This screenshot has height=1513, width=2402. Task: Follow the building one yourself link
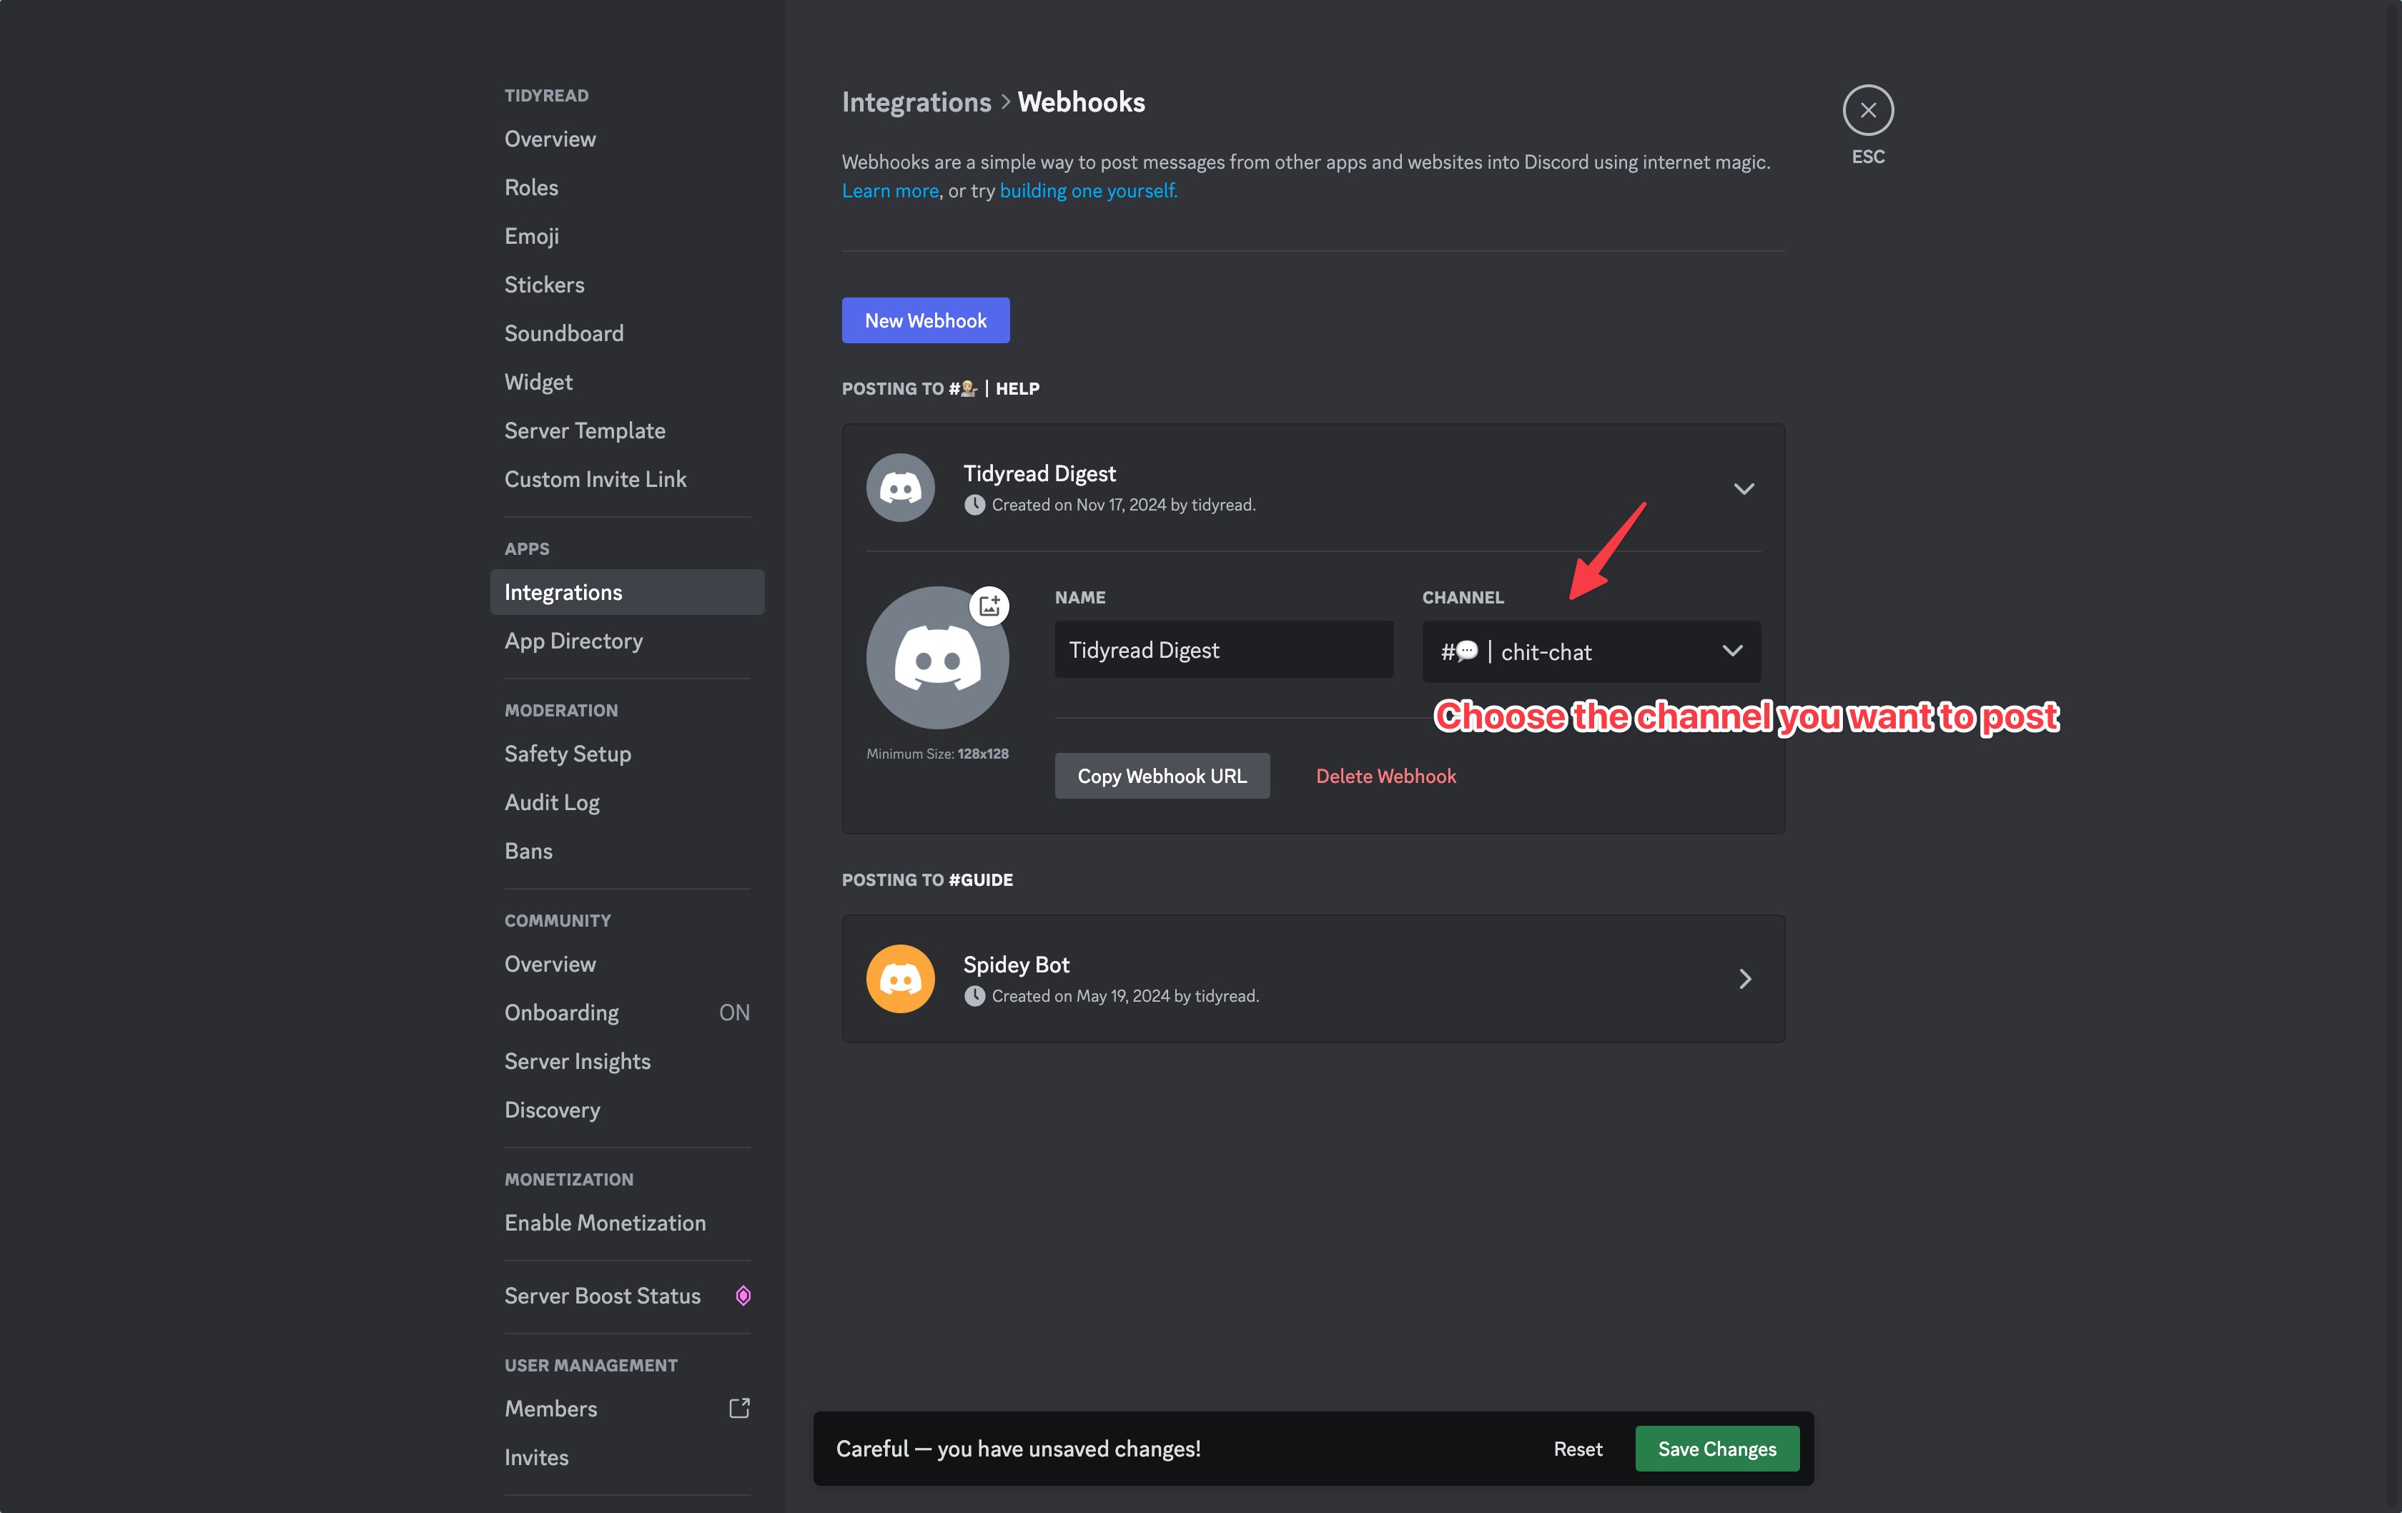click(1088, 191)
